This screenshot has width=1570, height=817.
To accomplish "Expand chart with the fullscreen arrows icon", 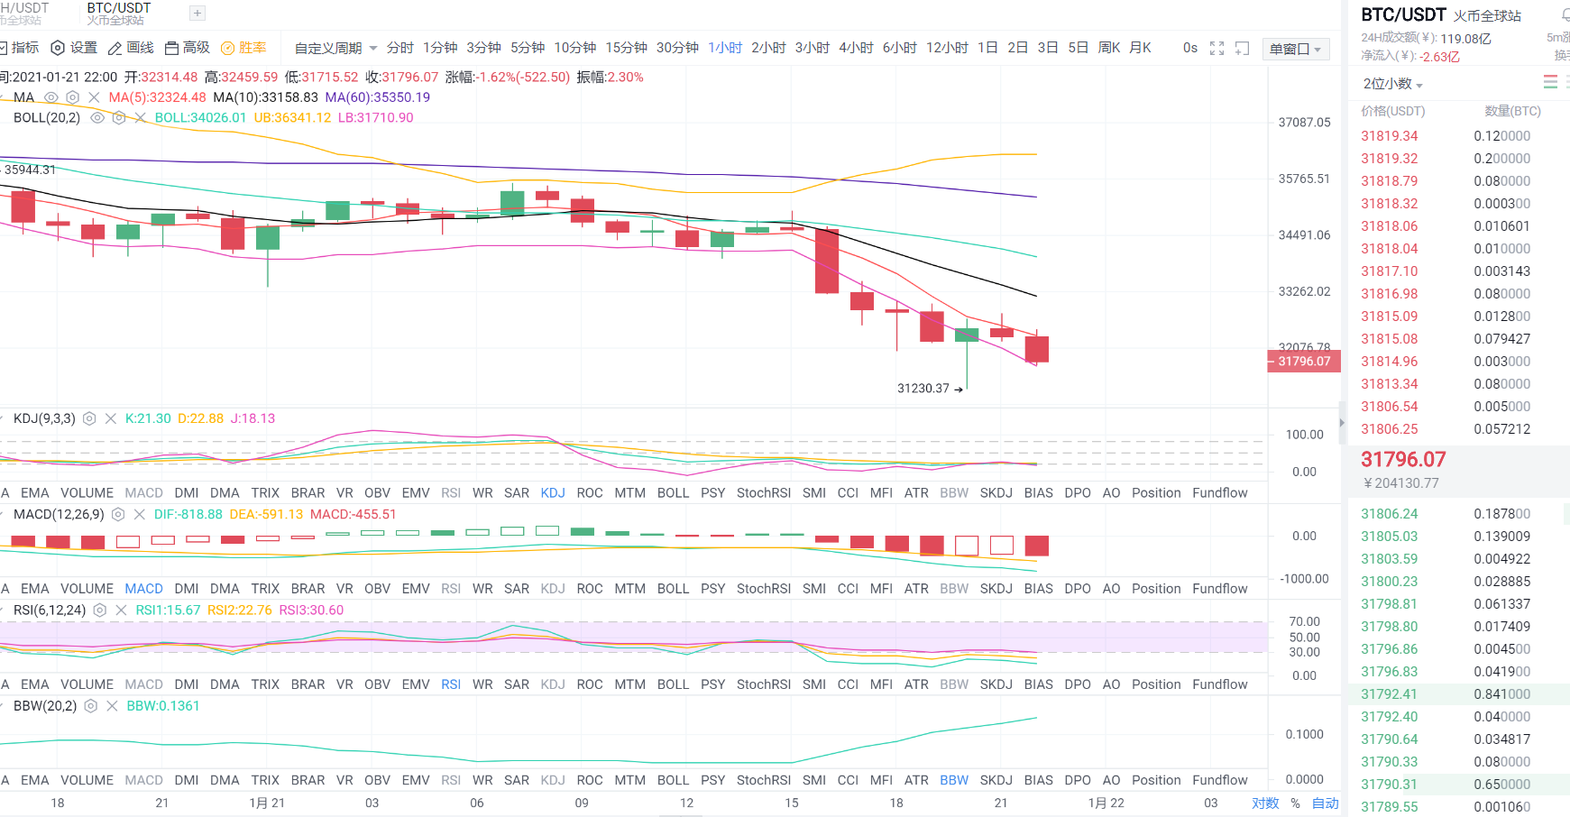I will pos(1217,48).
